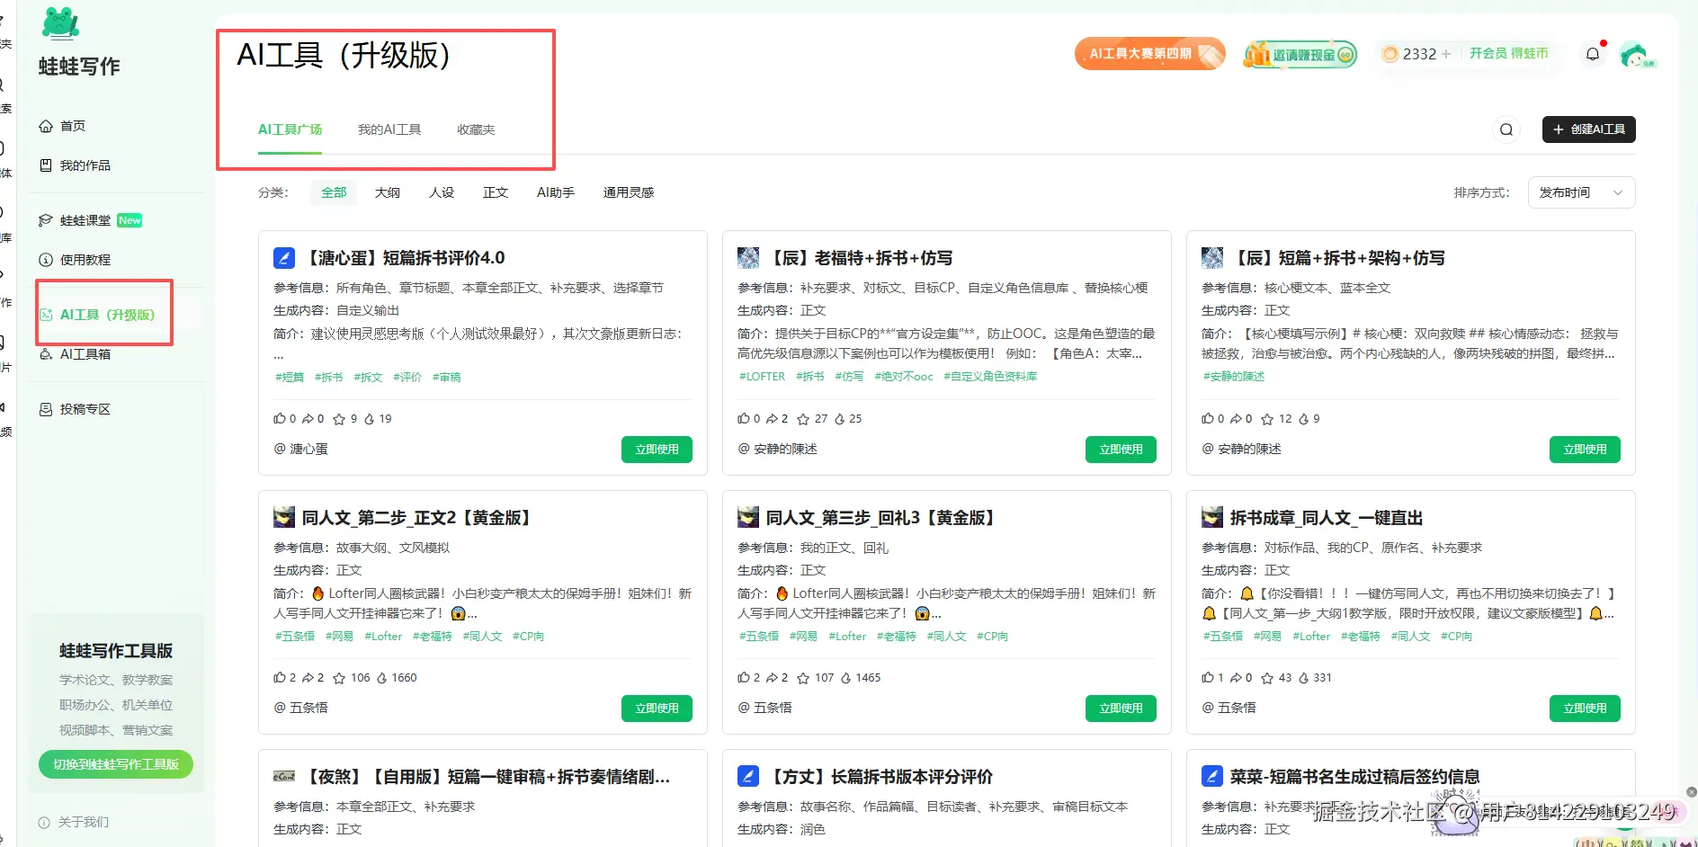Click 切换到蛙蛙写作工具版 button
This screenshot has width=1698, height=847.
pyautogui.click(x=116, y=764)
